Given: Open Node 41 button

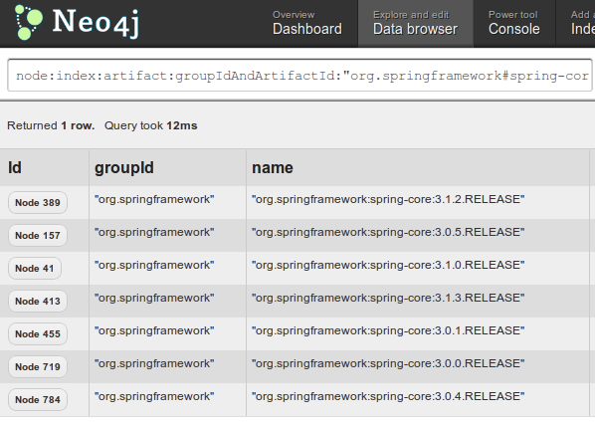Looking at the screenshot, I should (x=35, y=269).
